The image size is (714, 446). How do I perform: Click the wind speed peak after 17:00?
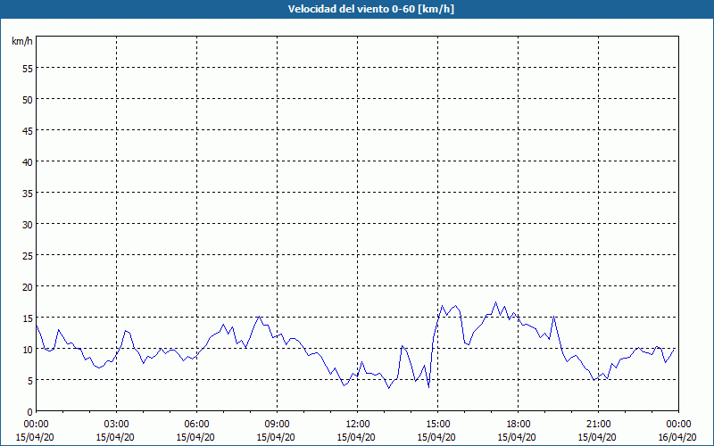(x=496, y=302)
